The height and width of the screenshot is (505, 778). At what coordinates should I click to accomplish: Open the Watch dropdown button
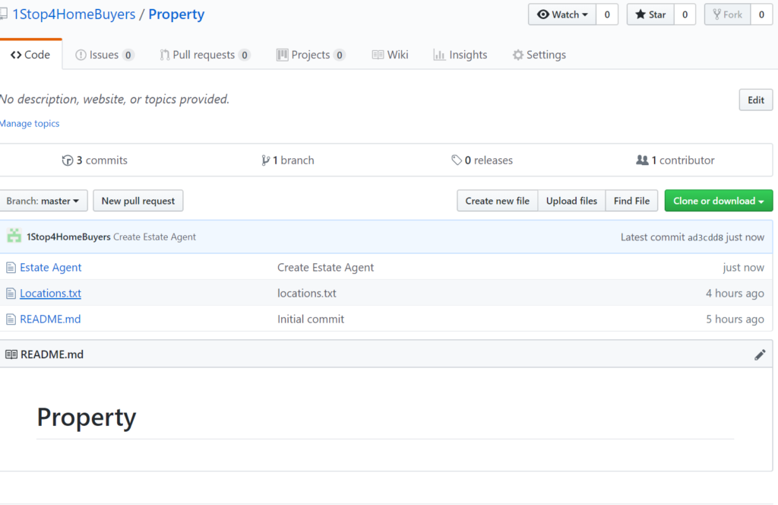coord(562,14)
